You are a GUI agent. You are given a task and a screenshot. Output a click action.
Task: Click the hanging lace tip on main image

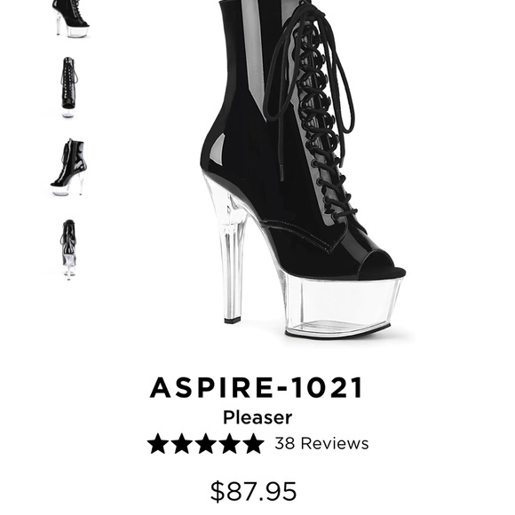(281, 172)
